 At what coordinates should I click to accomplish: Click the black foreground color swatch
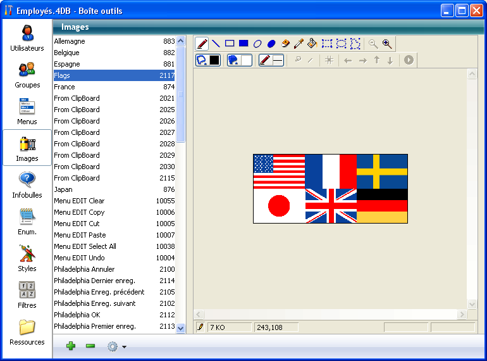pos(214,60)
